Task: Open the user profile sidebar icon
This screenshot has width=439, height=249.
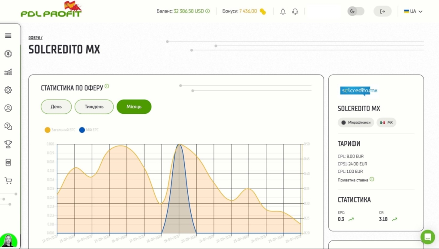Action: point(8,108)
